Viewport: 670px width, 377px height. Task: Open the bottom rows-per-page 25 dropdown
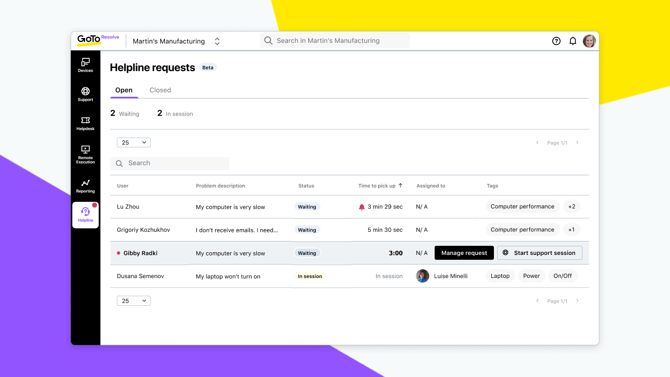click(134, 301)
